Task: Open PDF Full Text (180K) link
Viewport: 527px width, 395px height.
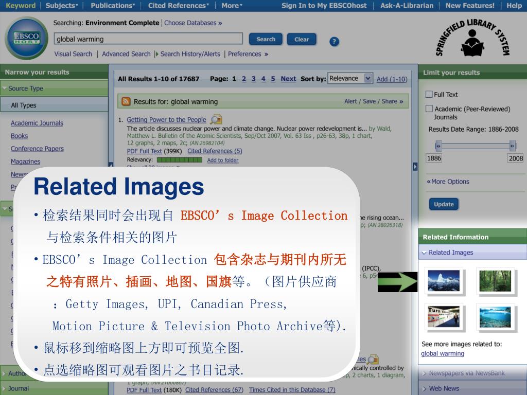Action: click(144, 390)
